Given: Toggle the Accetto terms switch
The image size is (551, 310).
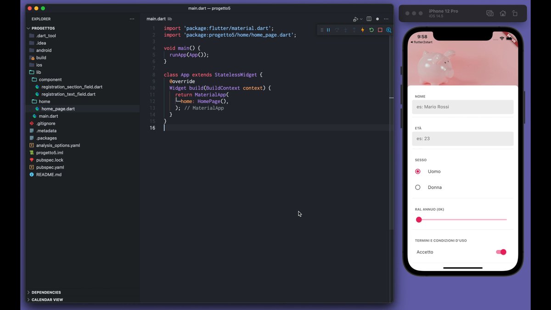Looking at the screenshot, I should 501,252.
